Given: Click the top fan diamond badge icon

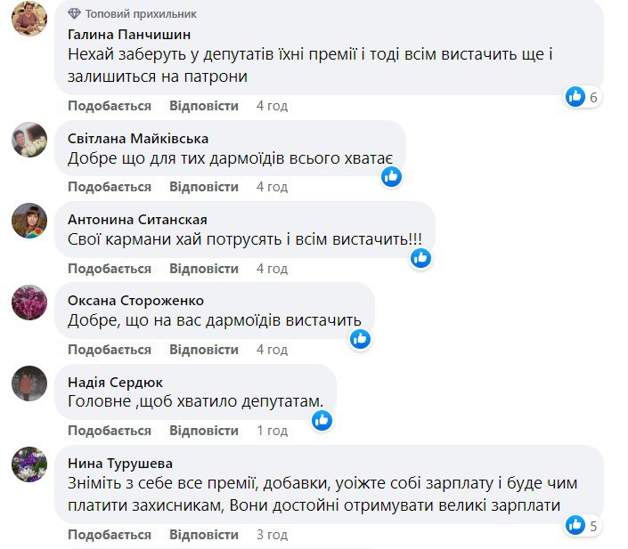Looking at the screenshot, I should click(x=75, y=14).
